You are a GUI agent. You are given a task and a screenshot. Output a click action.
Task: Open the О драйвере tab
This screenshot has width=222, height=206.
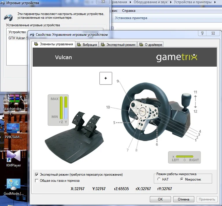click(151, 44)
